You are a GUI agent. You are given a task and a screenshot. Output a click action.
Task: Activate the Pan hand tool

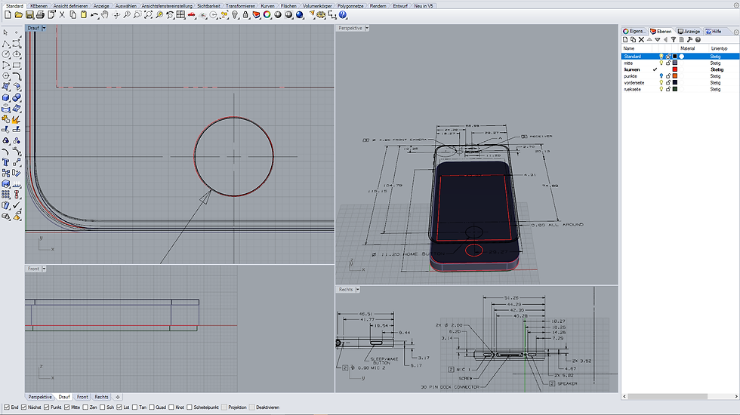coord(105,15)
